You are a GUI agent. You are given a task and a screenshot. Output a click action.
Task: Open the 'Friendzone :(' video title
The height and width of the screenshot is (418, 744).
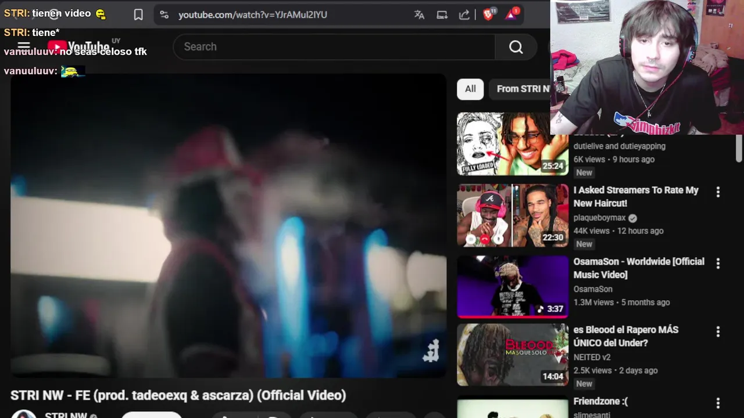(600, 401)
